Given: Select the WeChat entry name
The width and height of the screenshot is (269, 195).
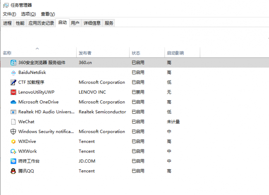Looking at the screenshot, I should (x=26, y=122).
